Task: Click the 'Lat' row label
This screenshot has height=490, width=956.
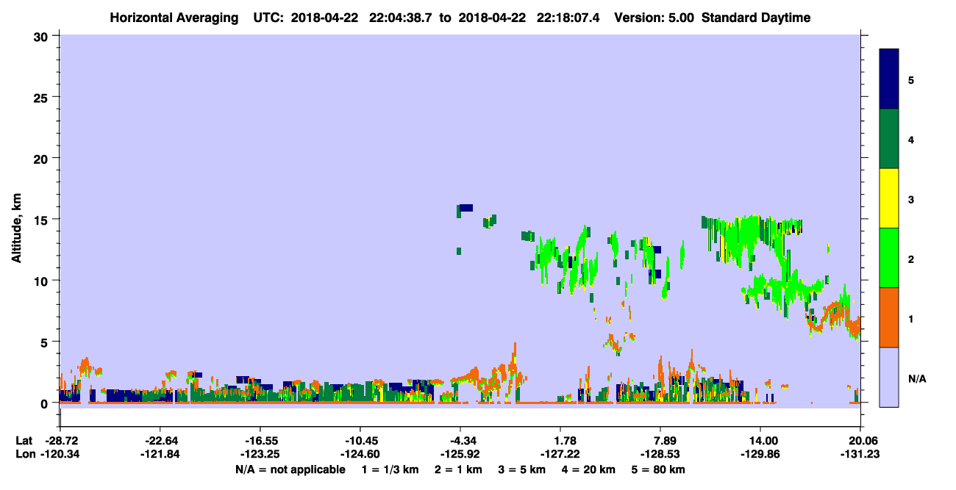Action: [x=24, y=441]
